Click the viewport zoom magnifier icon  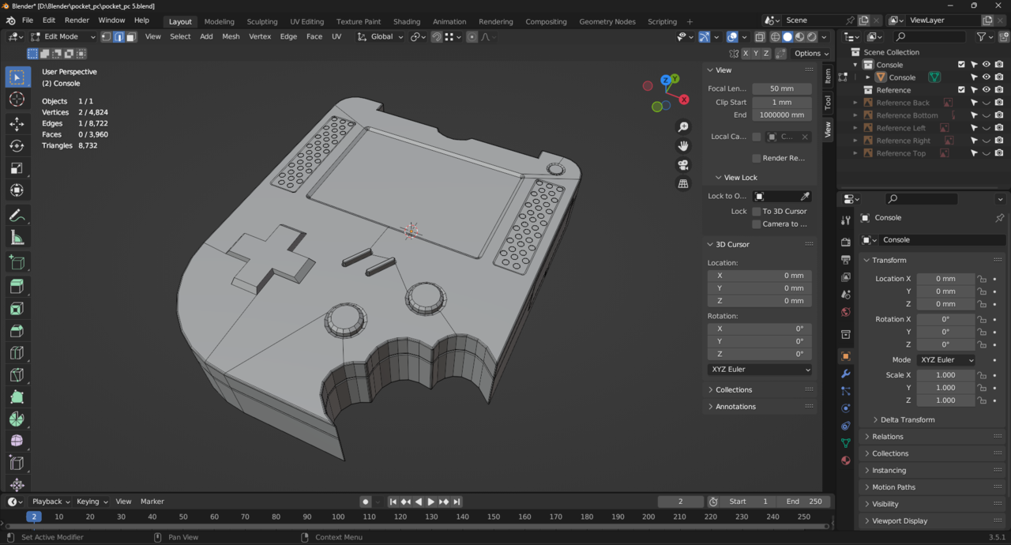pyautogui.click(x=683, y=127)
